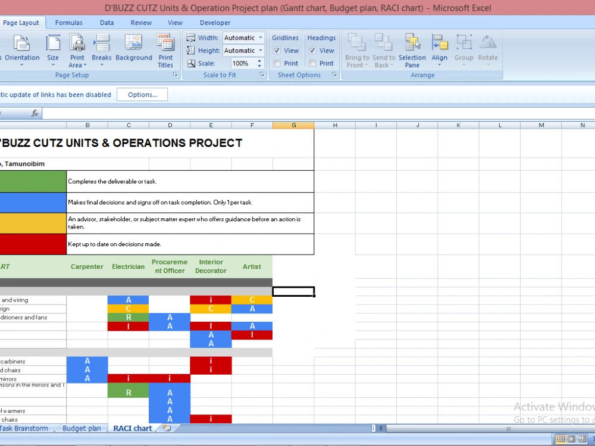Switch to Normal view in status bar

coord(560,439)
